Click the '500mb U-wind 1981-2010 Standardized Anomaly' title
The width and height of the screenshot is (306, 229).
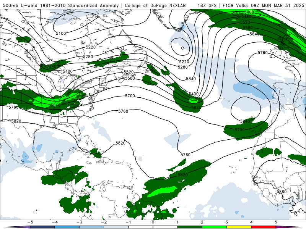(x=61, y=5)
